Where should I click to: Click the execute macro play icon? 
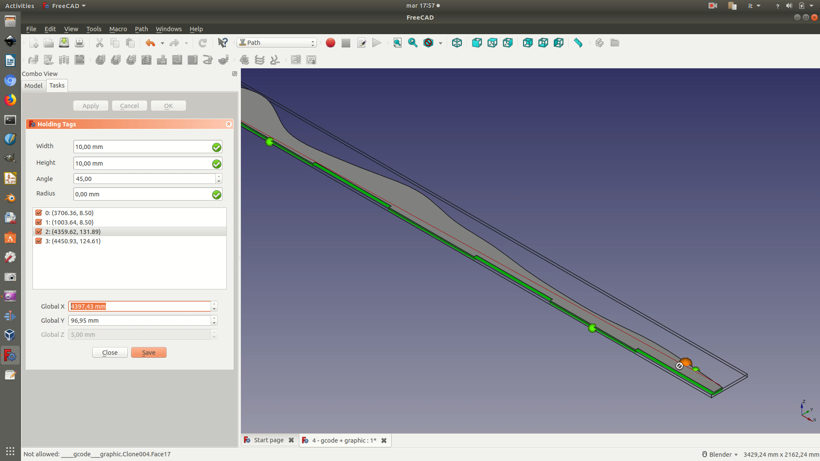pyautogui.click(x=377, y=43)
